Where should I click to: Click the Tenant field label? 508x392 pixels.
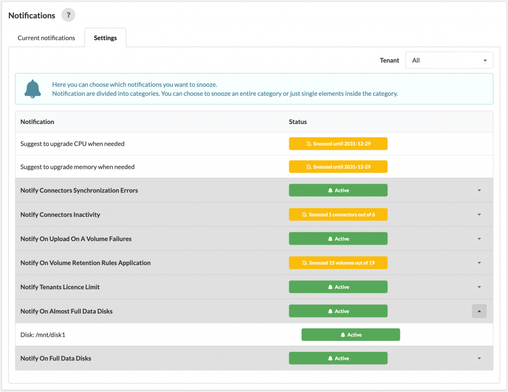click(x=389, y=60)
